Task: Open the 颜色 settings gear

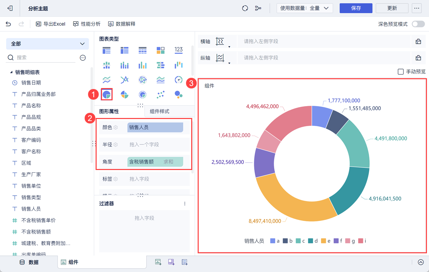Action: click(x=116, y=127)
